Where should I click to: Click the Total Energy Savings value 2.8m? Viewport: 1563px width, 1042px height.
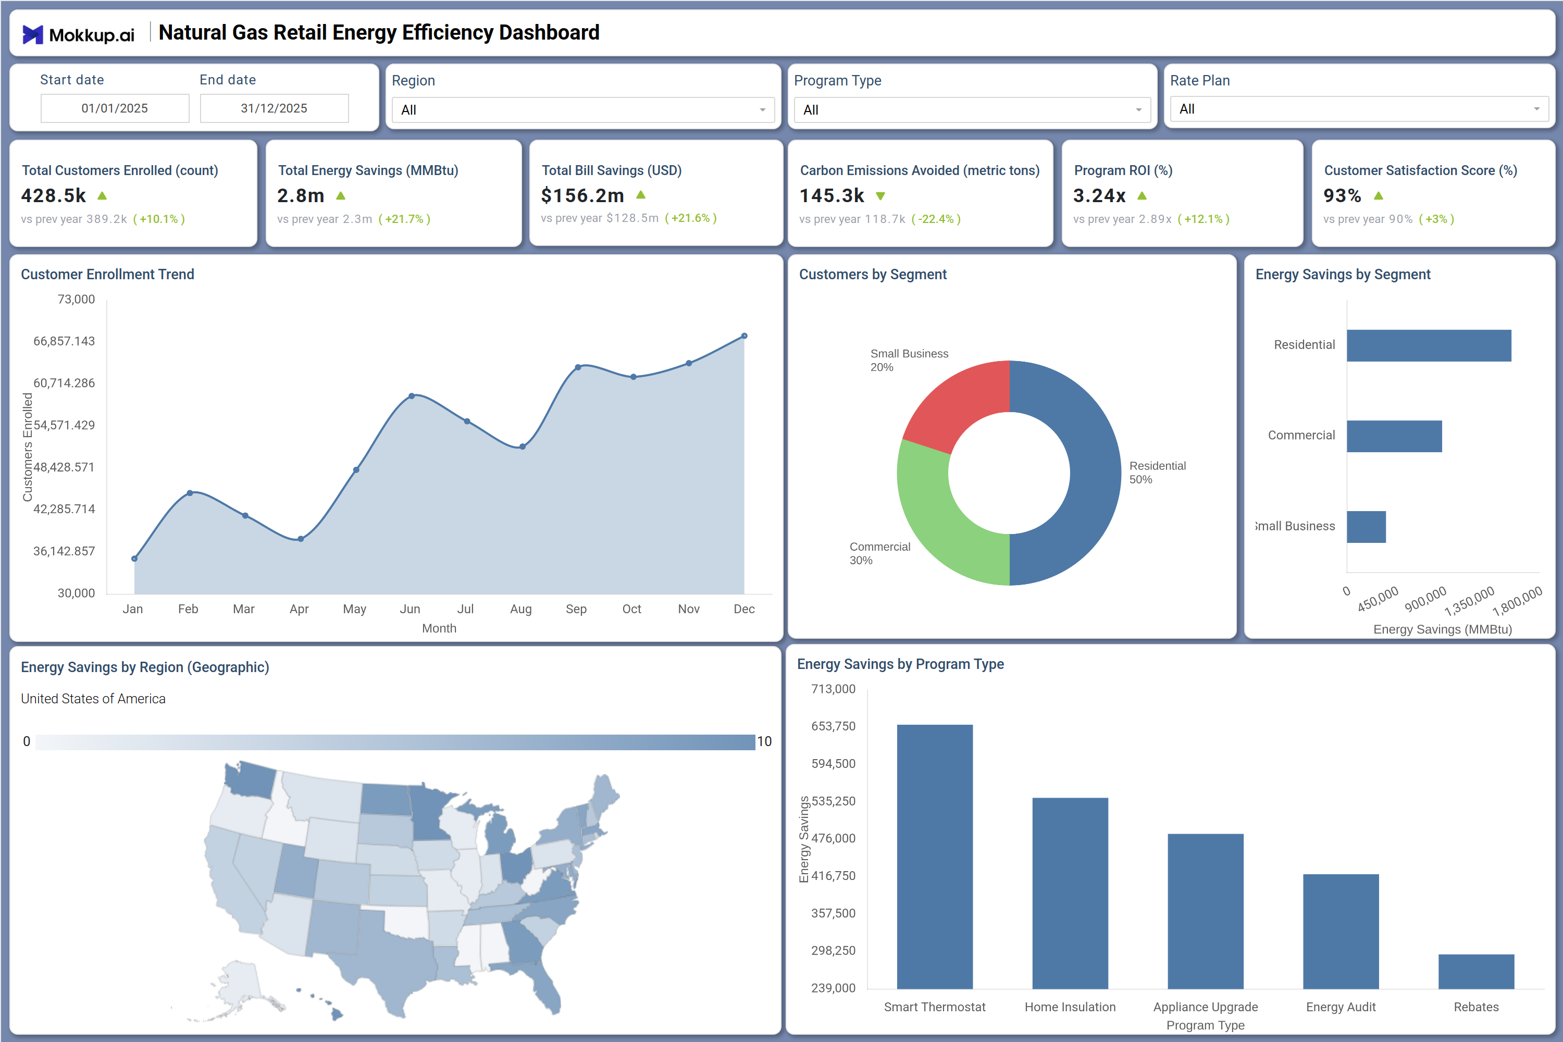(301, 195)
